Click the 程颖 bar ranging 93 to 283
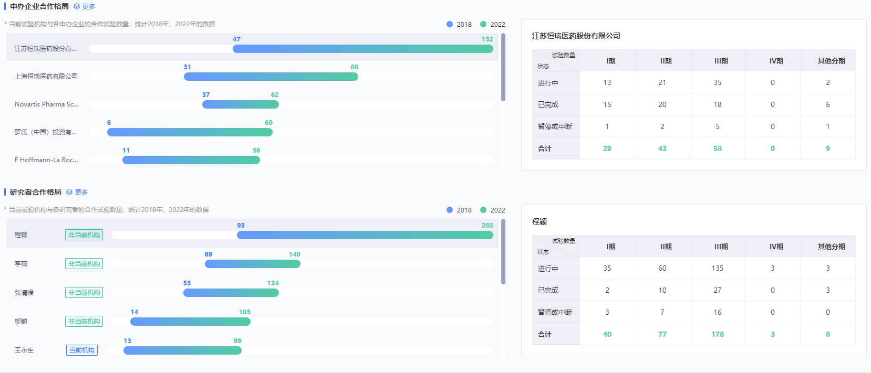This screenshot has height=373, width=871. 365,235
